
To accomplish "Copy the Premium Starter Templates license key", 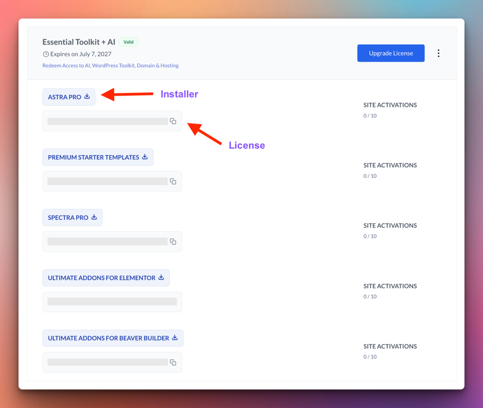I will tap(173, 182).
